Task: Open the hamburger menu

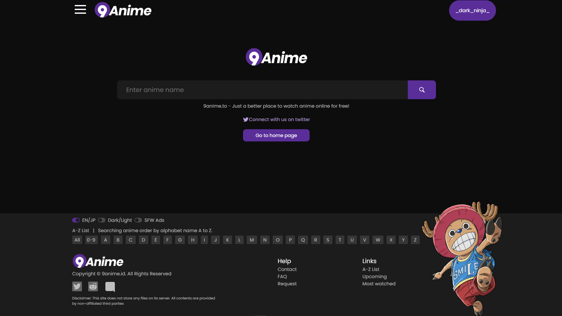Action: 80,9
